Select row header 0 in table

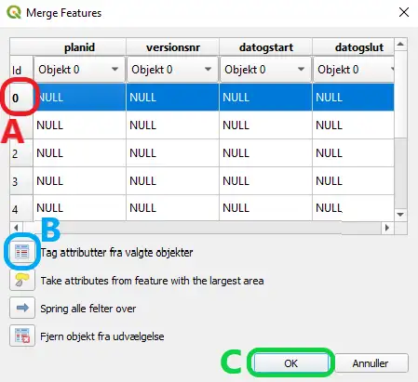pyautogui.click(x=21, y=98)
